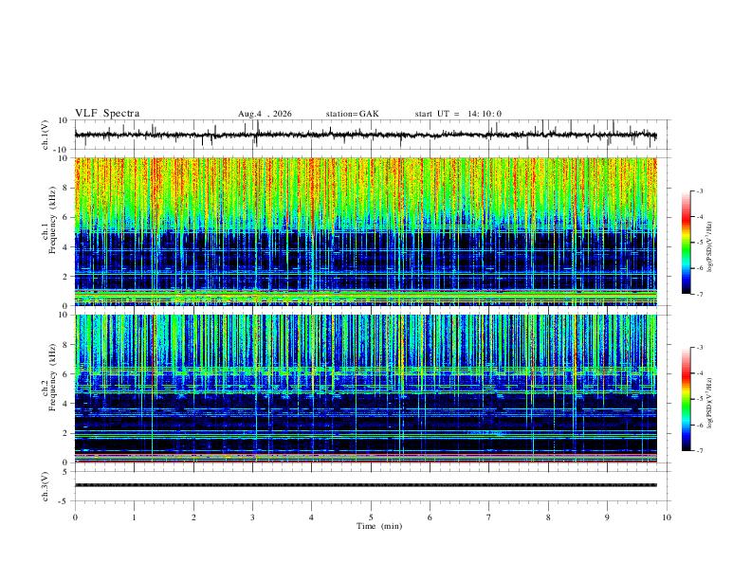Click the ch.2 spectrogram green line at 6 kHz
Screen dimensions: 751x580
pos(365,371)
